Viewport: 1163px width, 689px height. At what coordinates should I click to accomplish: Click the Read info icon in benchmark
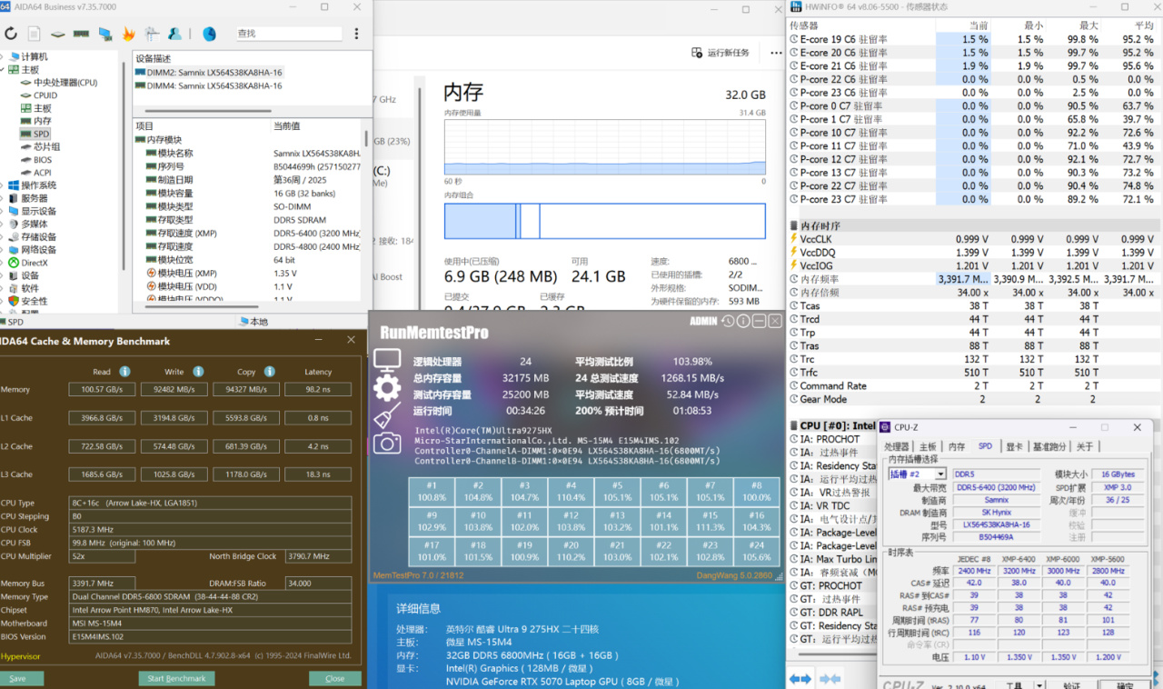(x=124, y=372)
